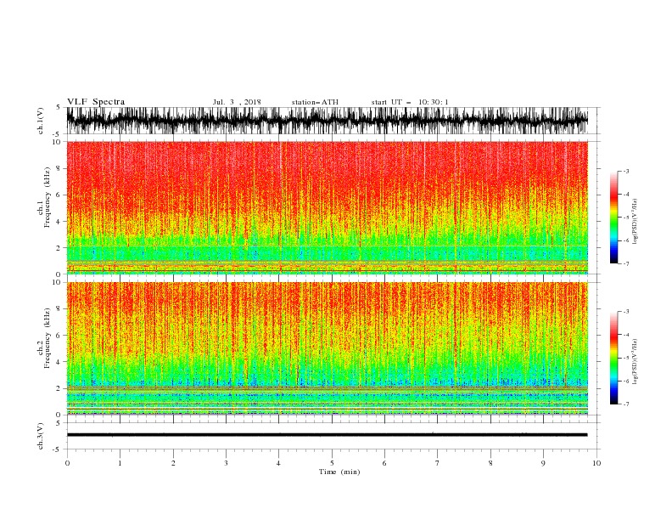
Task: Click time axis tick label "8"
Action: tap(490, 463)
